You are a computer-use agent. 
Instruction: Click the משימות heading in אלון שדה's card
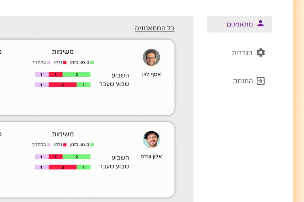click(x=62, y=134)
